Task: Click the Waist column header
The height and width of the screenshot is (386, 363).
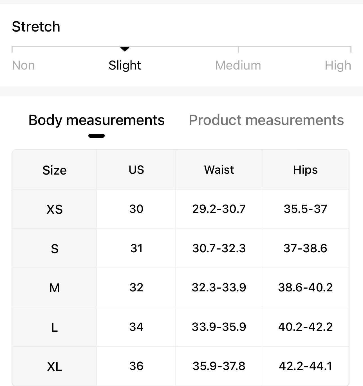Action: tap(219, 170)
